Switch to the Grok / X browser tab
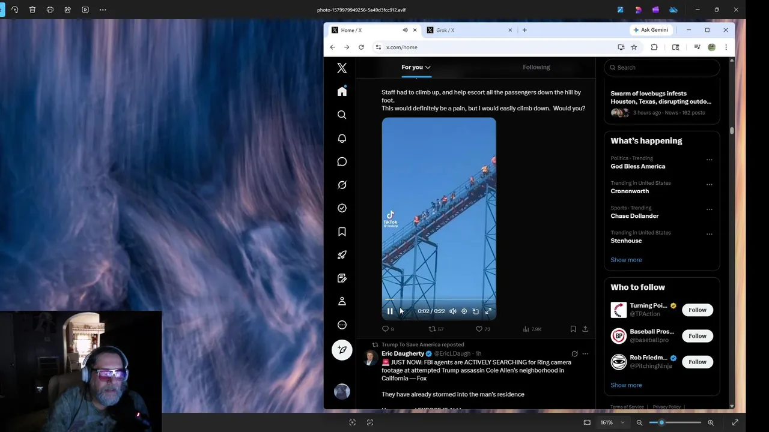Screen dimensions: 769x432 pyautogui.click(x=469, y=30)
